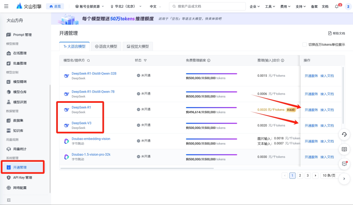Screen dimensions: 353x205
Task: Open API Key 管理
Action: pos(24,178)
